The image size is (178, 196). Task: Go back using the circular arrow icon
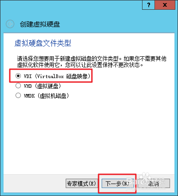pyautogui.click(x=10, y=24)
